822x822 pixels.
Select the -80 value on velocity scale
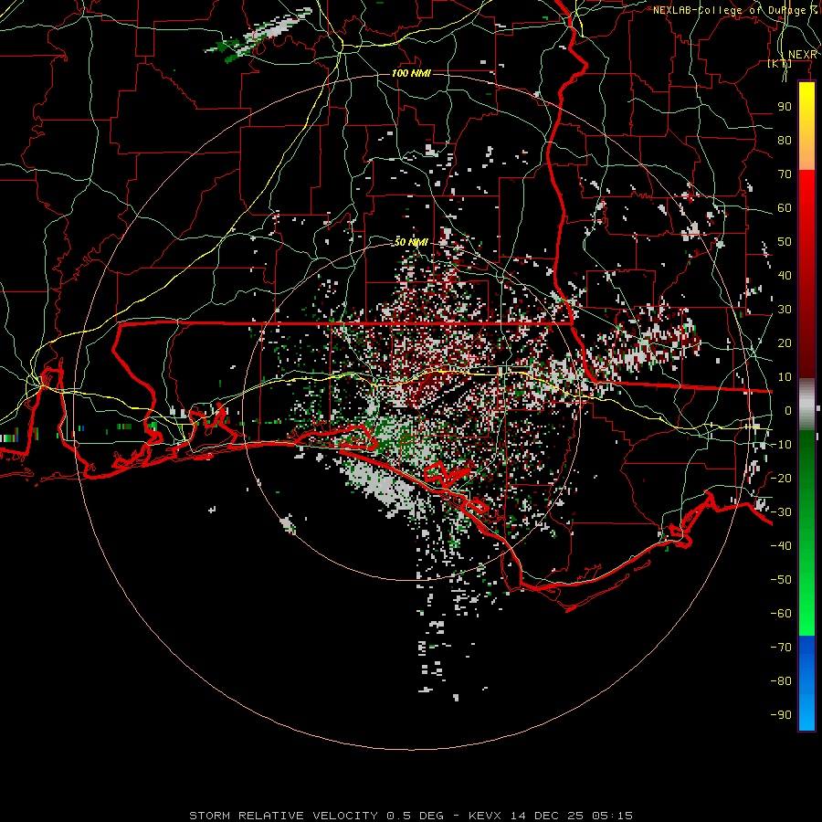(x=781, y=681)
